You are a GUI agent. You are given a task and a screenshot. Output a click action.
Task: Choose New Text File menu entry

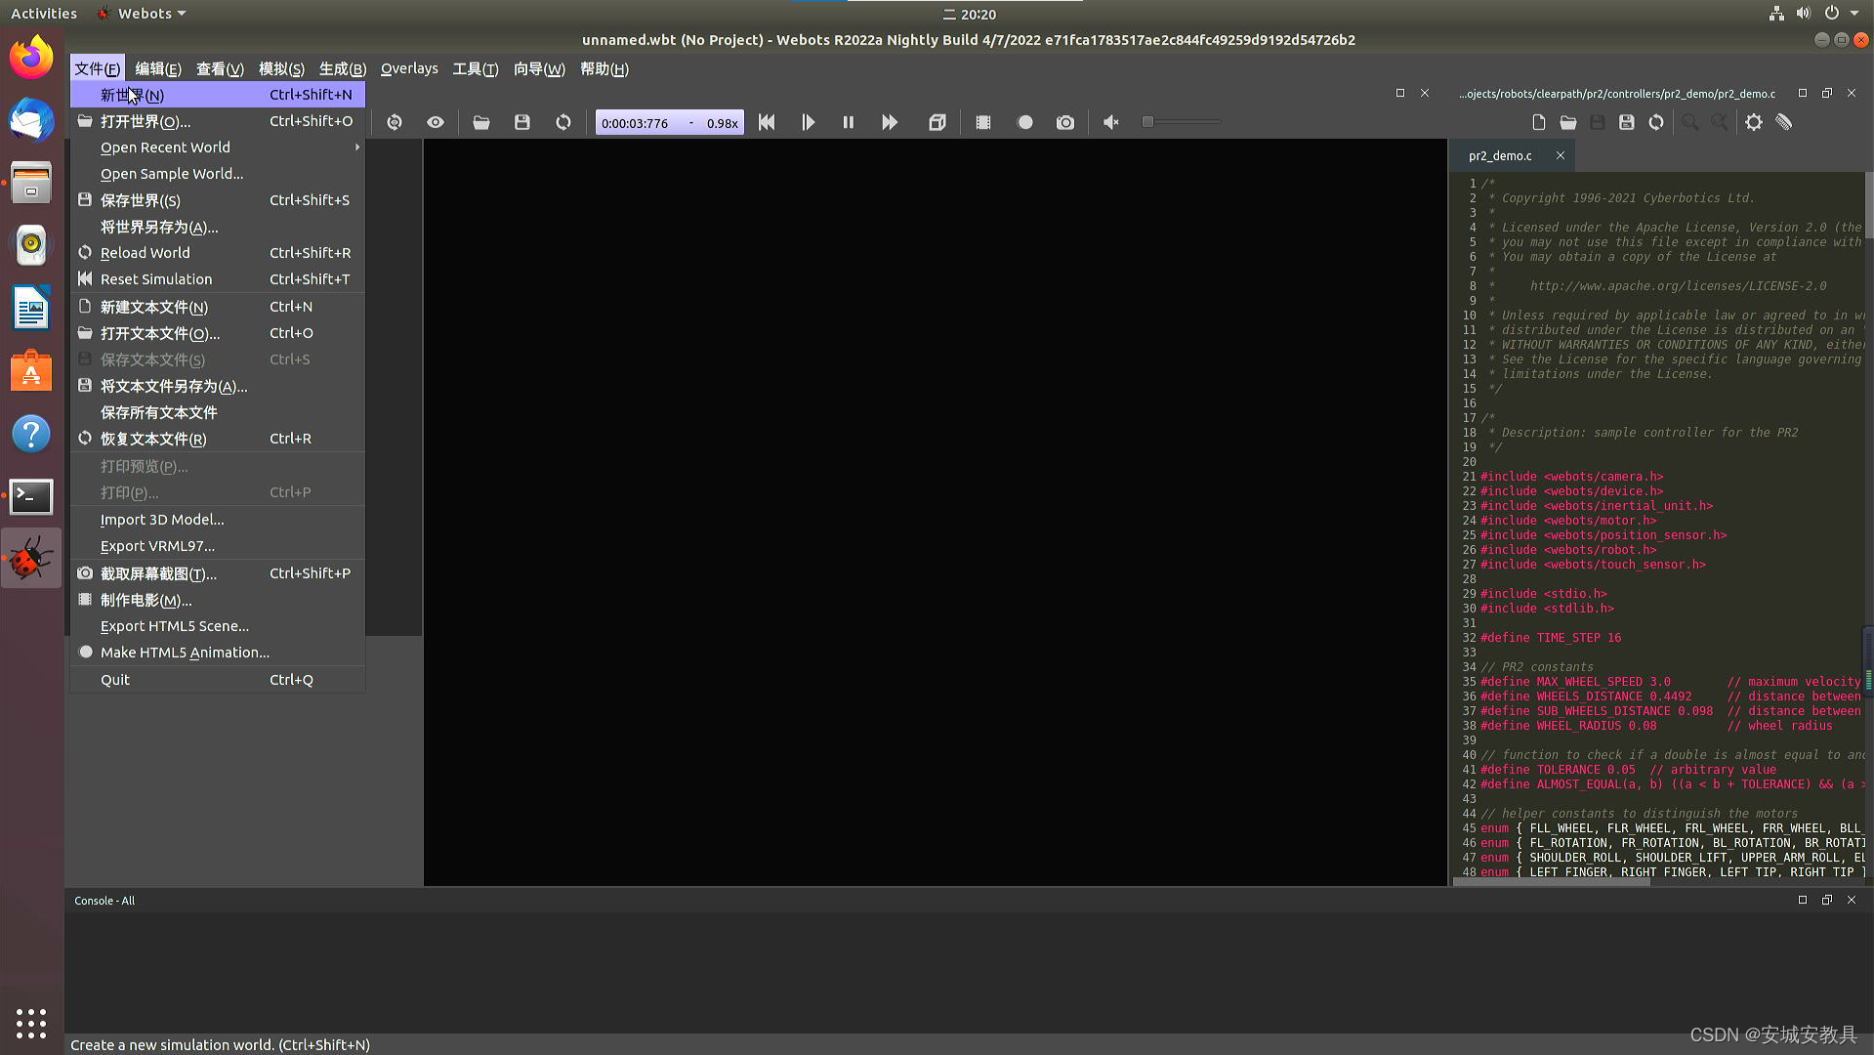pyautogui.click(x=218, y=307)
